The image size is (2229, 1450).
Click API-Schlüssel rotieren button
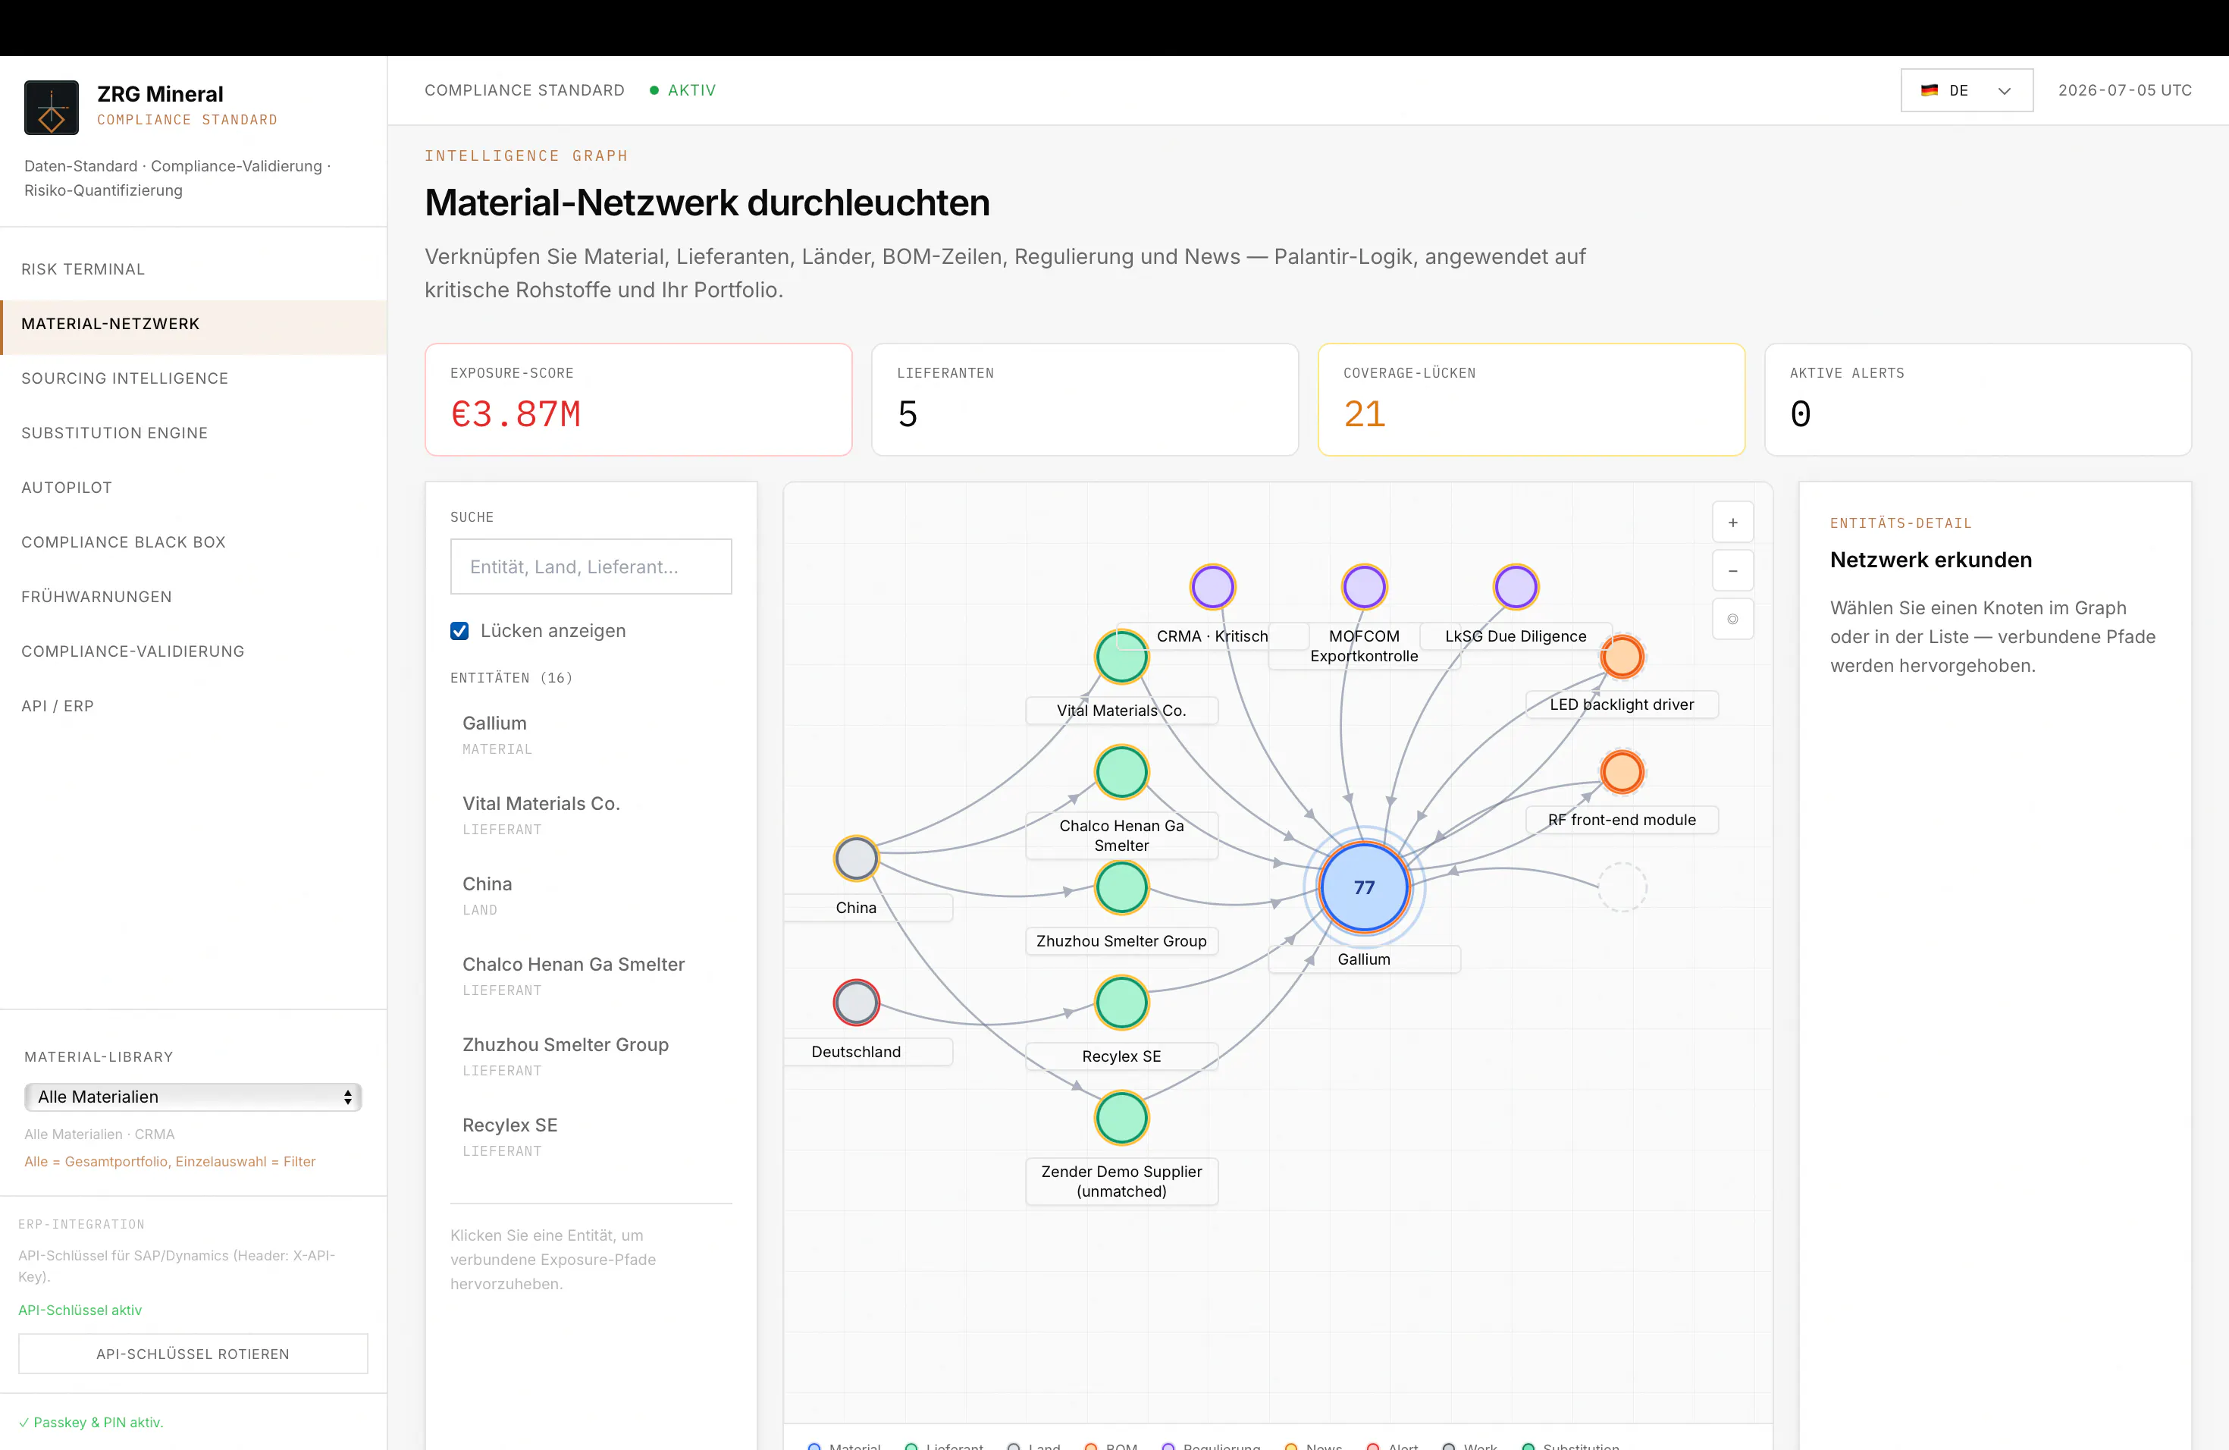pos(193,1354)
